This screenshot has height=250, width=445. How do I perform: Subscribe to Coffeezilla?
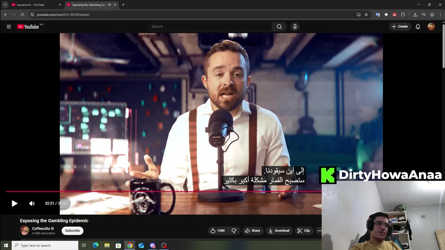coord(72,231)
